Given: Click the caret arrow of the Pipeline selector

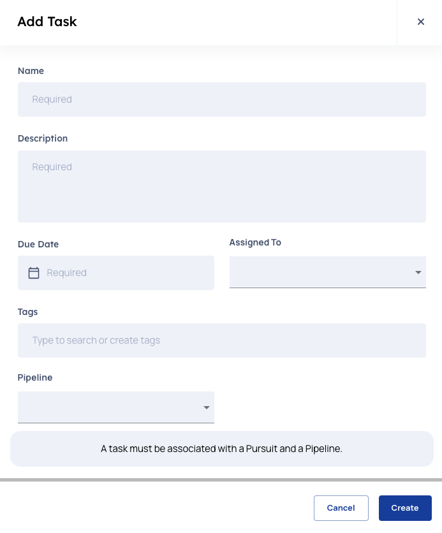Looking at the screenshot, I should coord(207,407).
